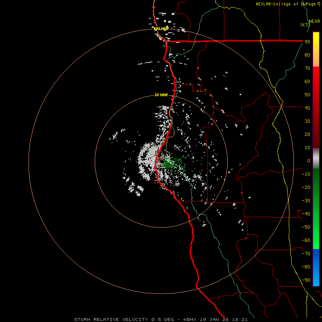Viewport: 322px width, 322px height.
Task: Click the -30 scale value
Action: coord(306,201)
